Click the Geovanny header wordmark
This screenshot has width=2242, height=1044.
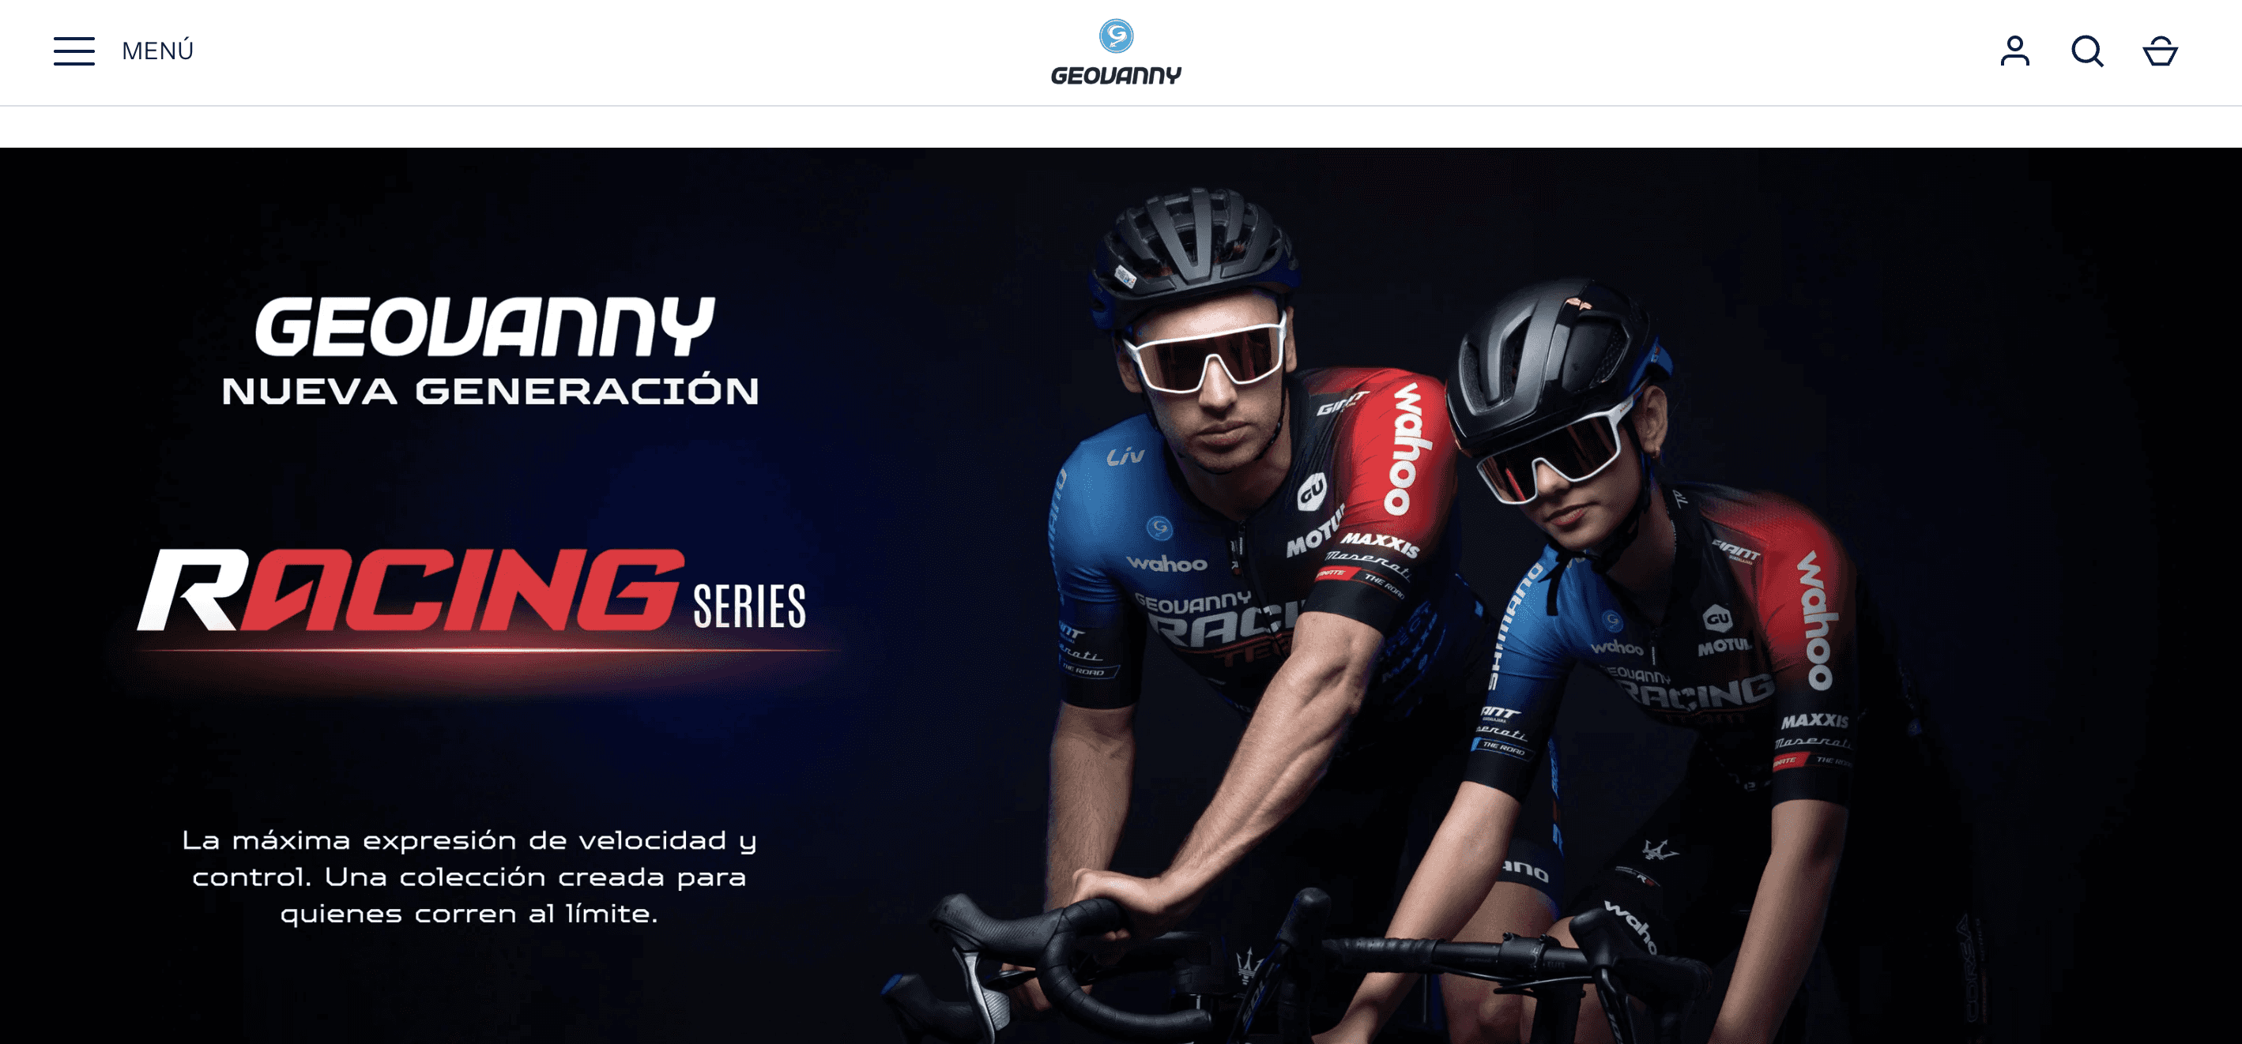[x=1117, y=76]
